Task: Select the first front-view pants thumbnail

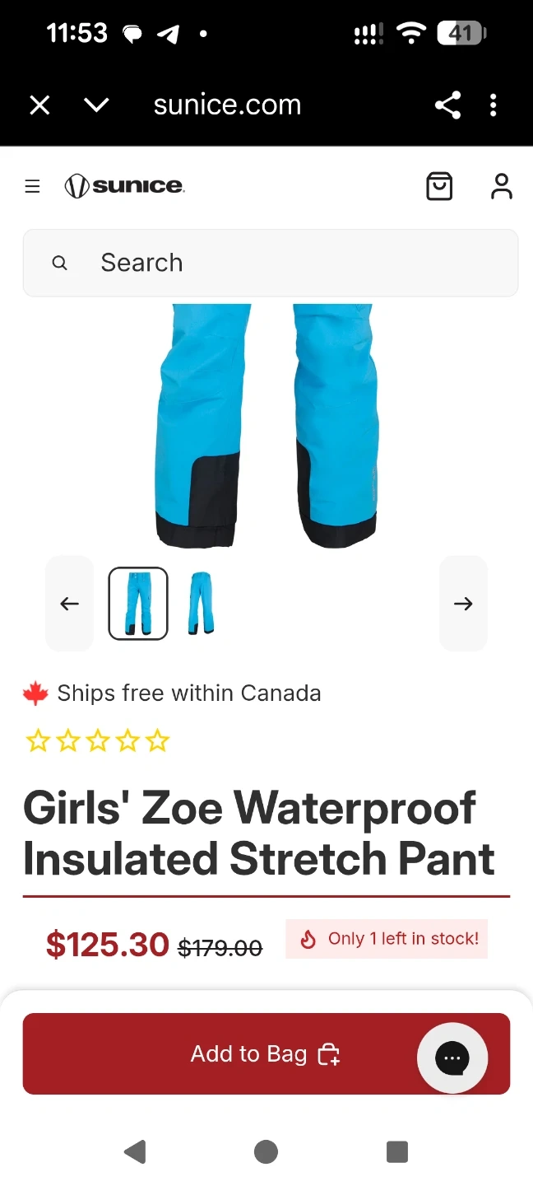Action: (138, 604)
